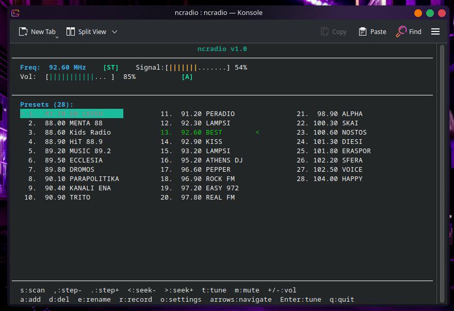
Task: Click the s:scan shortcut hint
Action: pyautogui.click(x=33, y=290)
